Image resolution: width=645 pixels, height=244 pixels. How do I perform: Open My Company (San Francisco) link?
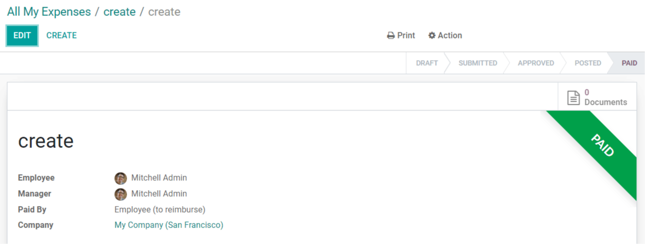169,225
